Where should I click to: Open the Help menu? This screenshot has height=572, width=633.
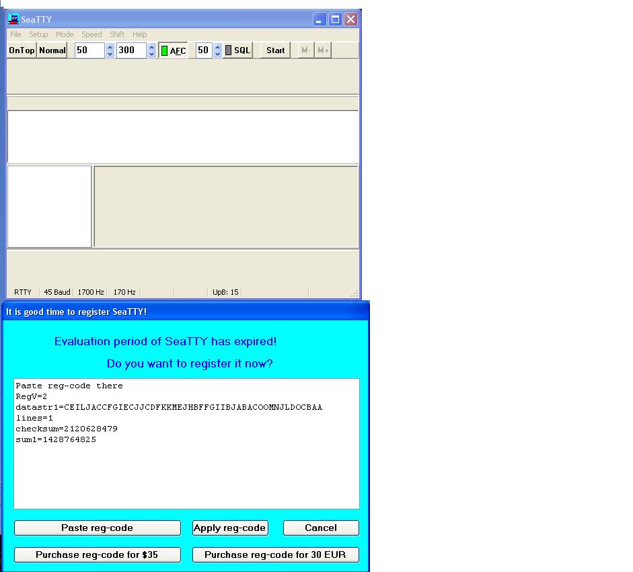(140, 34)
